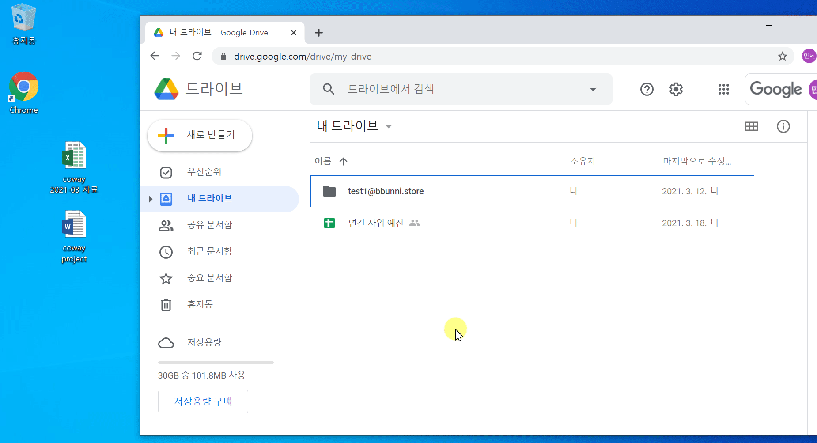Viewport: 817px width, 443px height.
Task: Go back in browser history
Action: pyautogui.click(x=155, y=56)
